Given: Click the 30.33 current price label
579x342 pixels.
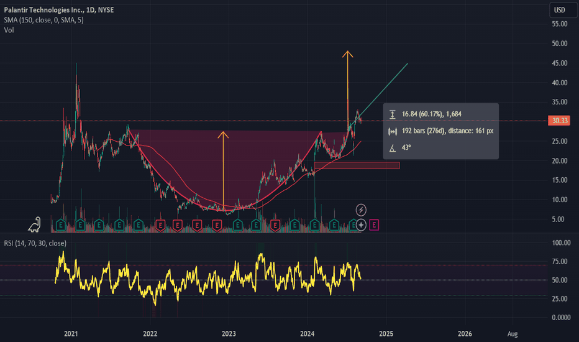Looking at the screenshot, I should click(x=559, y=121).
